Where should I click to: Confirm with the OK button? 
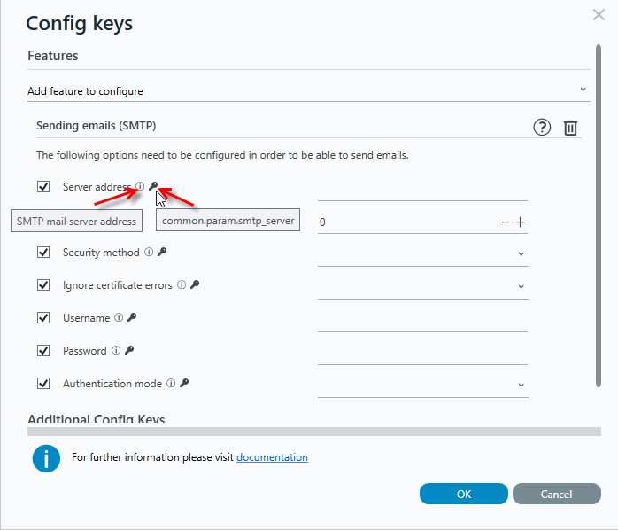(x=464, y=494)
